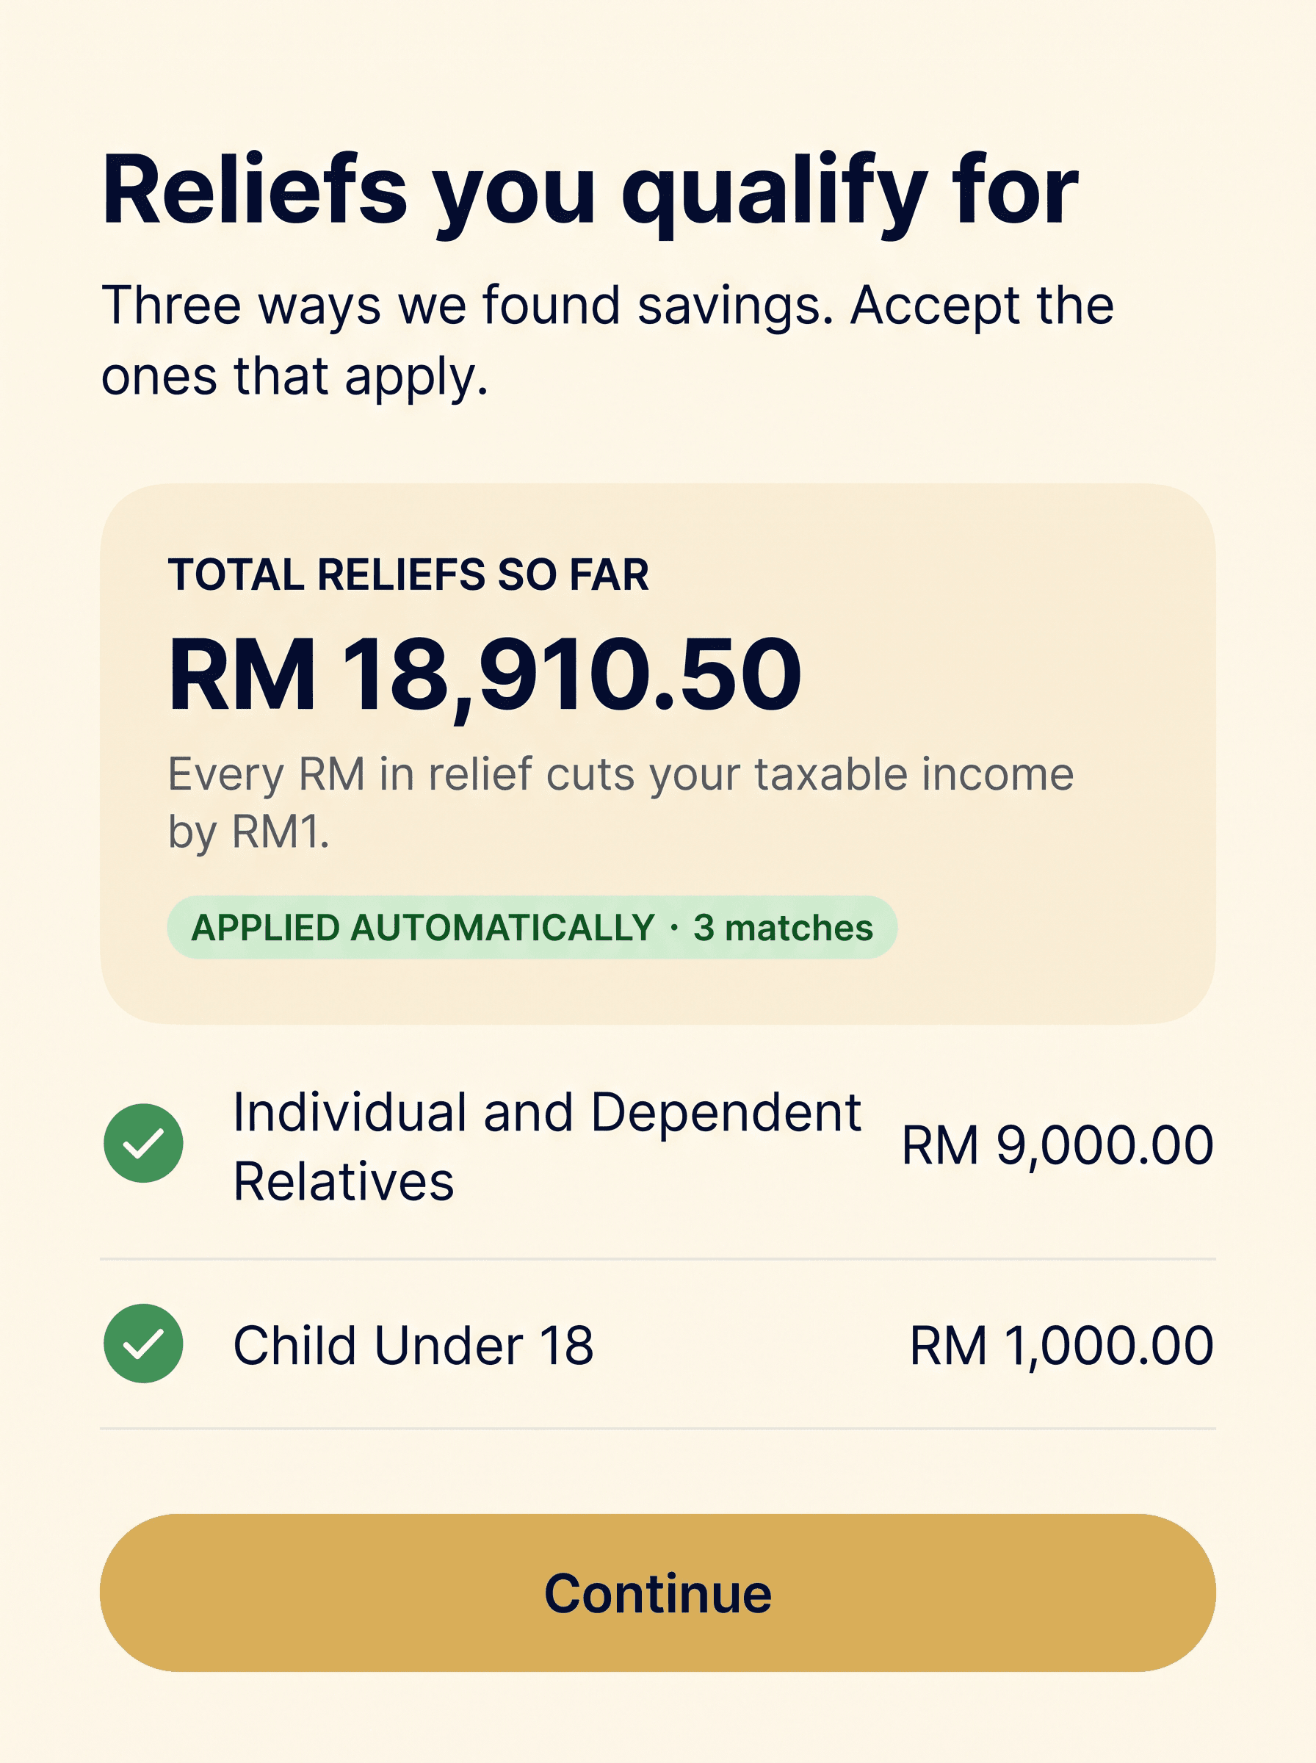Select the Child Under 18 relief row
The width and height of the screenshot is (1316, 1763).
658,1344
